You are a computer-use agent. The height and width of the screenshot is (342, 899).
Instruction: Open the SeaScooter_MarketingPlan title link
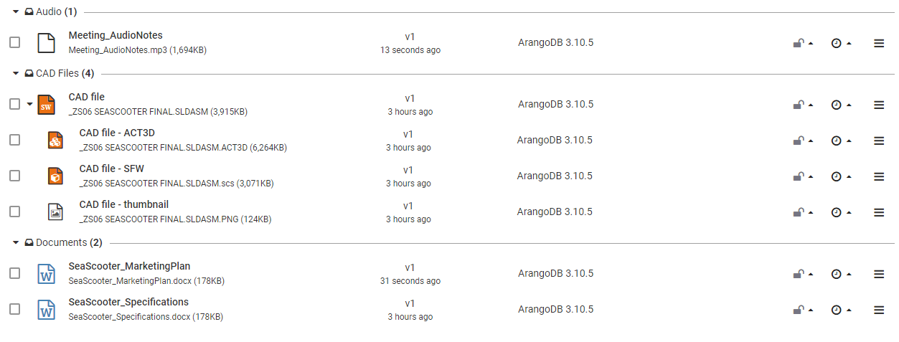click(130, 266)
